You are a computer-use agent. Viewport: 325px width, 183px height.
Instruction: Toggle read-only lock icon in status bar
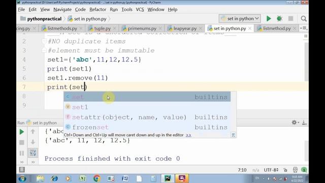(285, 170)
